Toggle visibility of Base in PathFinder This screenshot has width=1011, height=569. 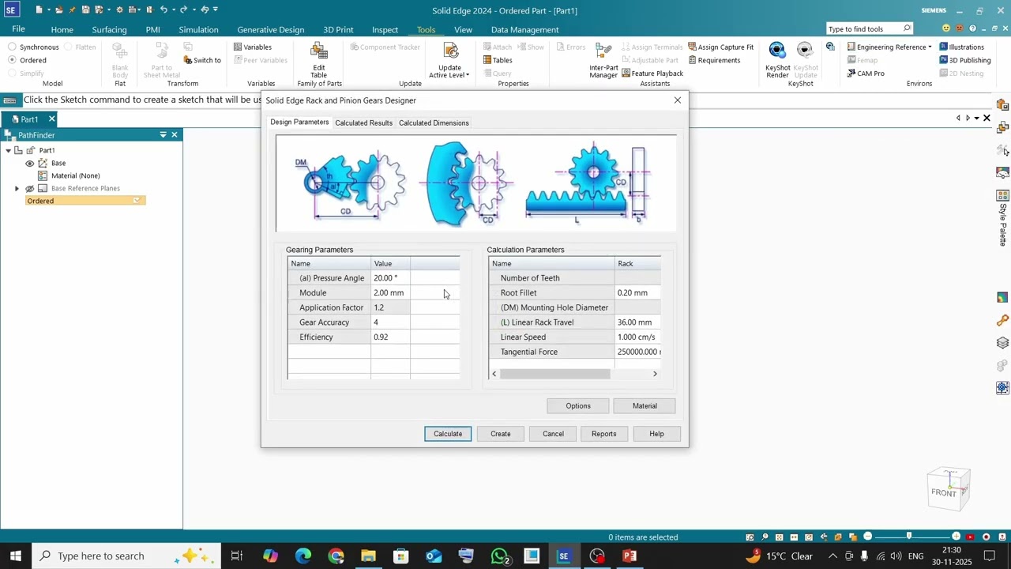pos(30,163)
